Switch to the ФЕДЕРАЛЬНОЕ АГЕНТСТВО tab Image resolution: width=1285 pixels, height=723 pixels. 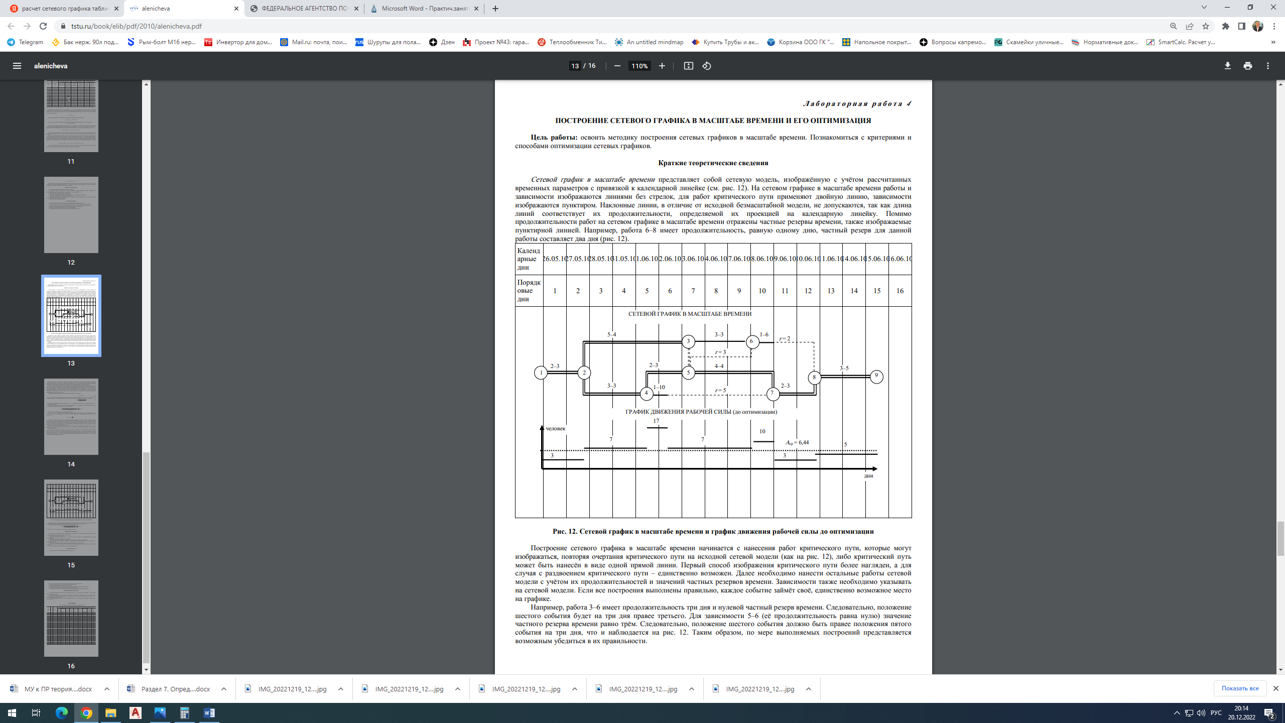[x=304, y=9]
